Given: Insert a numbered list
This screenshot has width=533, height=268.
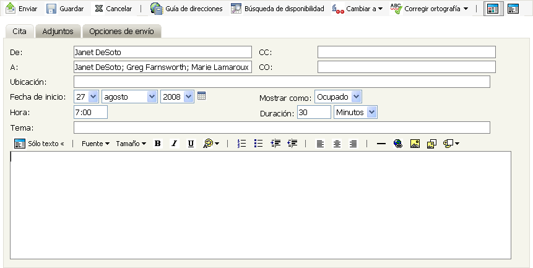Looking at the screenshot, I should click(x=241, y=144).
